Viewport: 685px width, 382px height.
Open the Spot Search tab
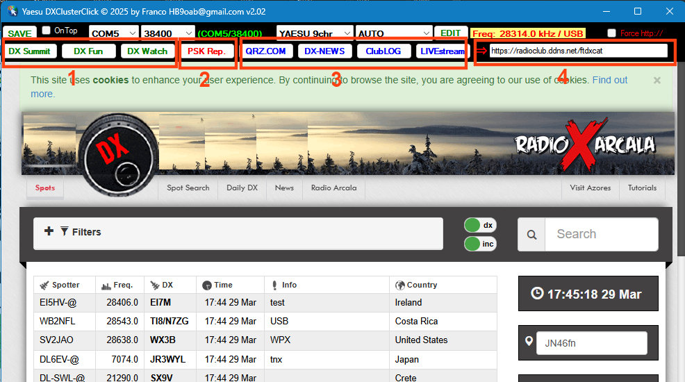[x=188, y=188]
